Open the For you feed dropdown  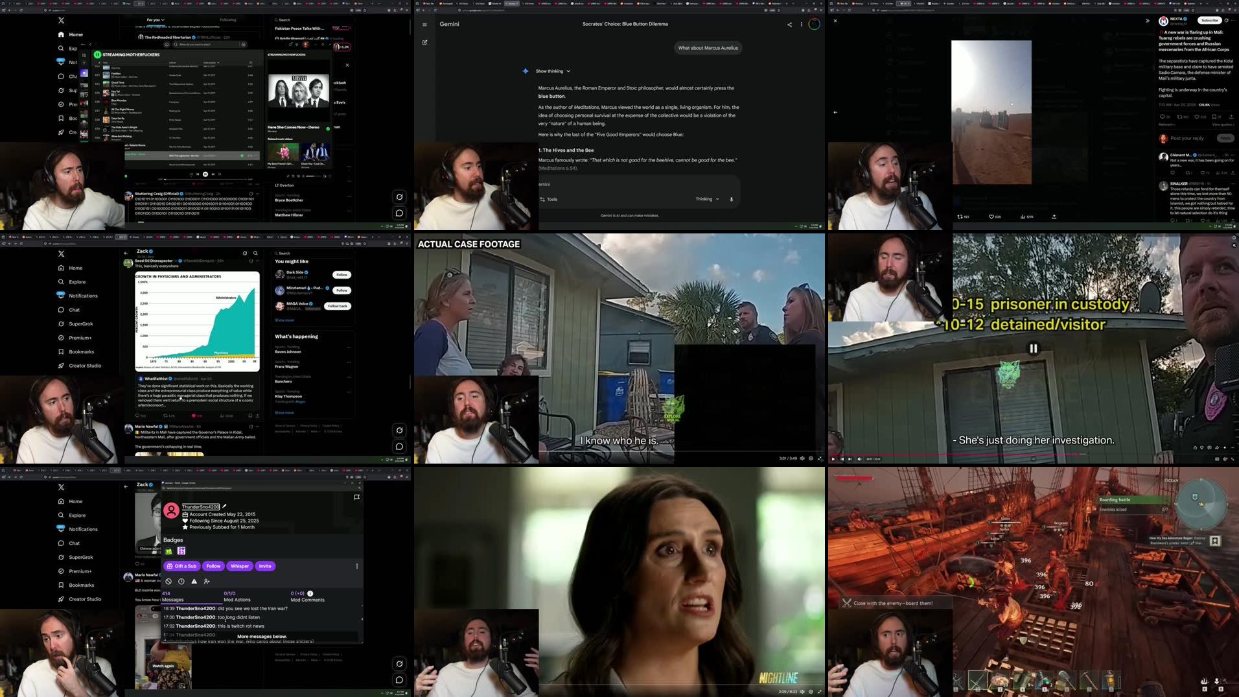[x=156, y=20]
